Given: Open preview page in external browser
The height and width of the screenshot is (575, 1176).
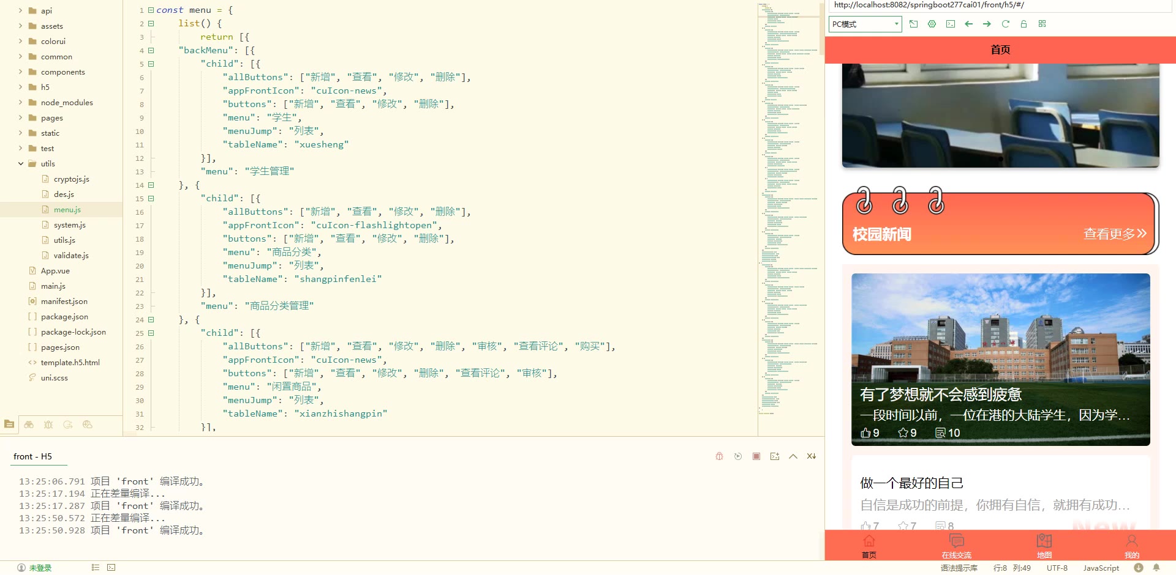Looking at the screenshot, I should (x=913, y=24).
